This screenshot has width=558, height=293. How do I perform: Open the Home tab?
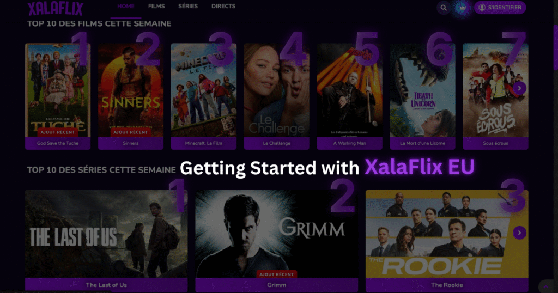(x=126, y=7)
